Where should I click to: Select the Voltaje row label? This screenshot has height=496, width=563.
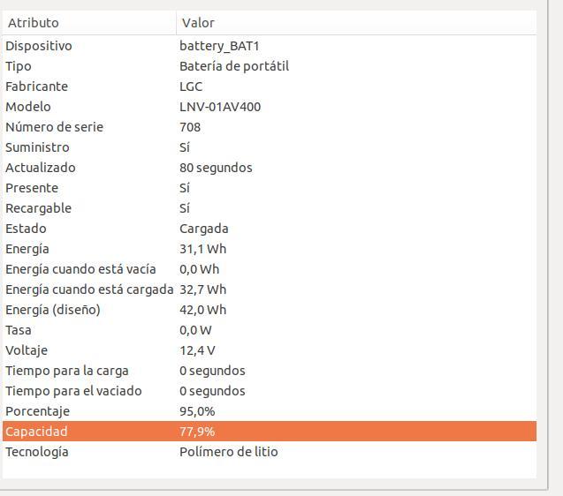click(27, 350)
